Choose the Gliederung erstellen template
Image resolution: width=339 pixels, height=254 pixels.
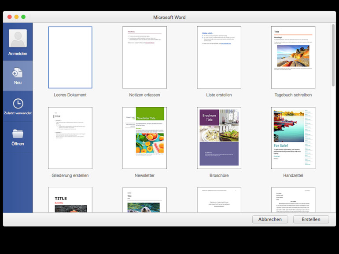pyautogui.click(x=70, y=138)
